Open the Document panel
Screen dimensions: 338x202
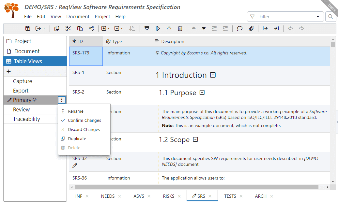[35, 51]
